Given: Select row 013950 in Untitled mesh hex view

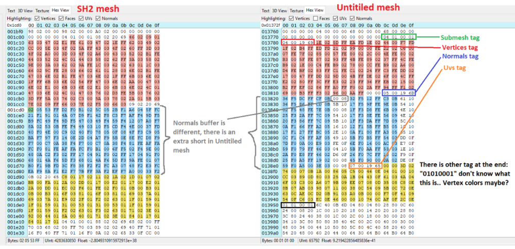Looking at the screenshot, I should pos(270,204).
